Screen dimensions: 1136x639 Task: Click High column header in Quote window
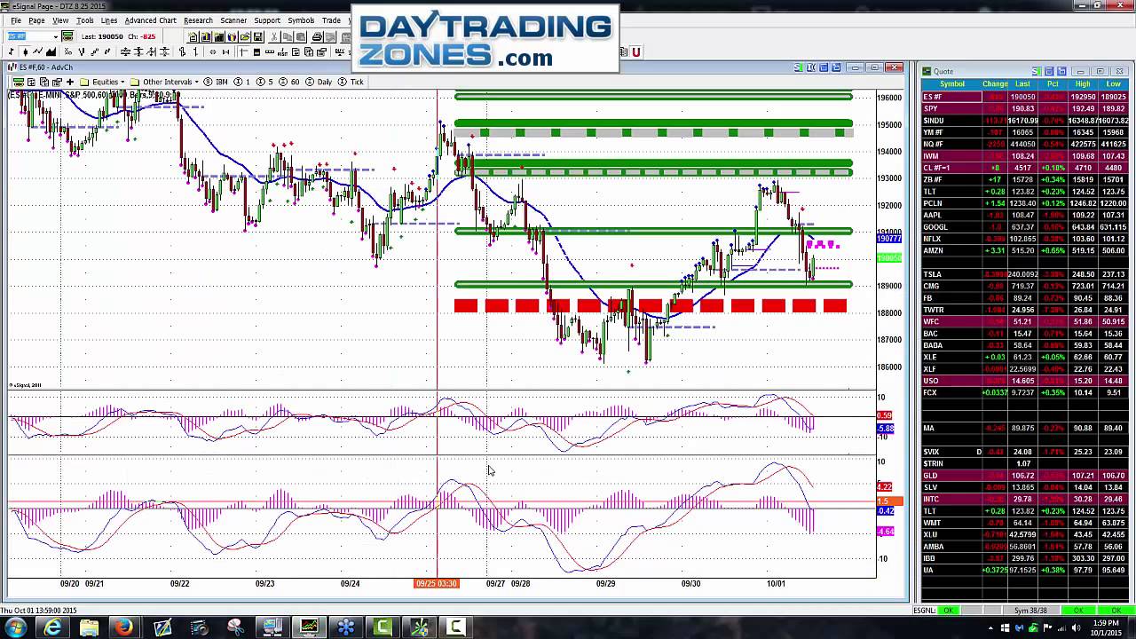(x=1083, y=84)
